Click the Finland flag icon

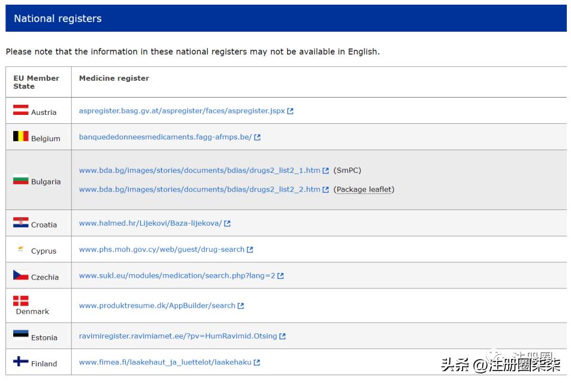19,360
